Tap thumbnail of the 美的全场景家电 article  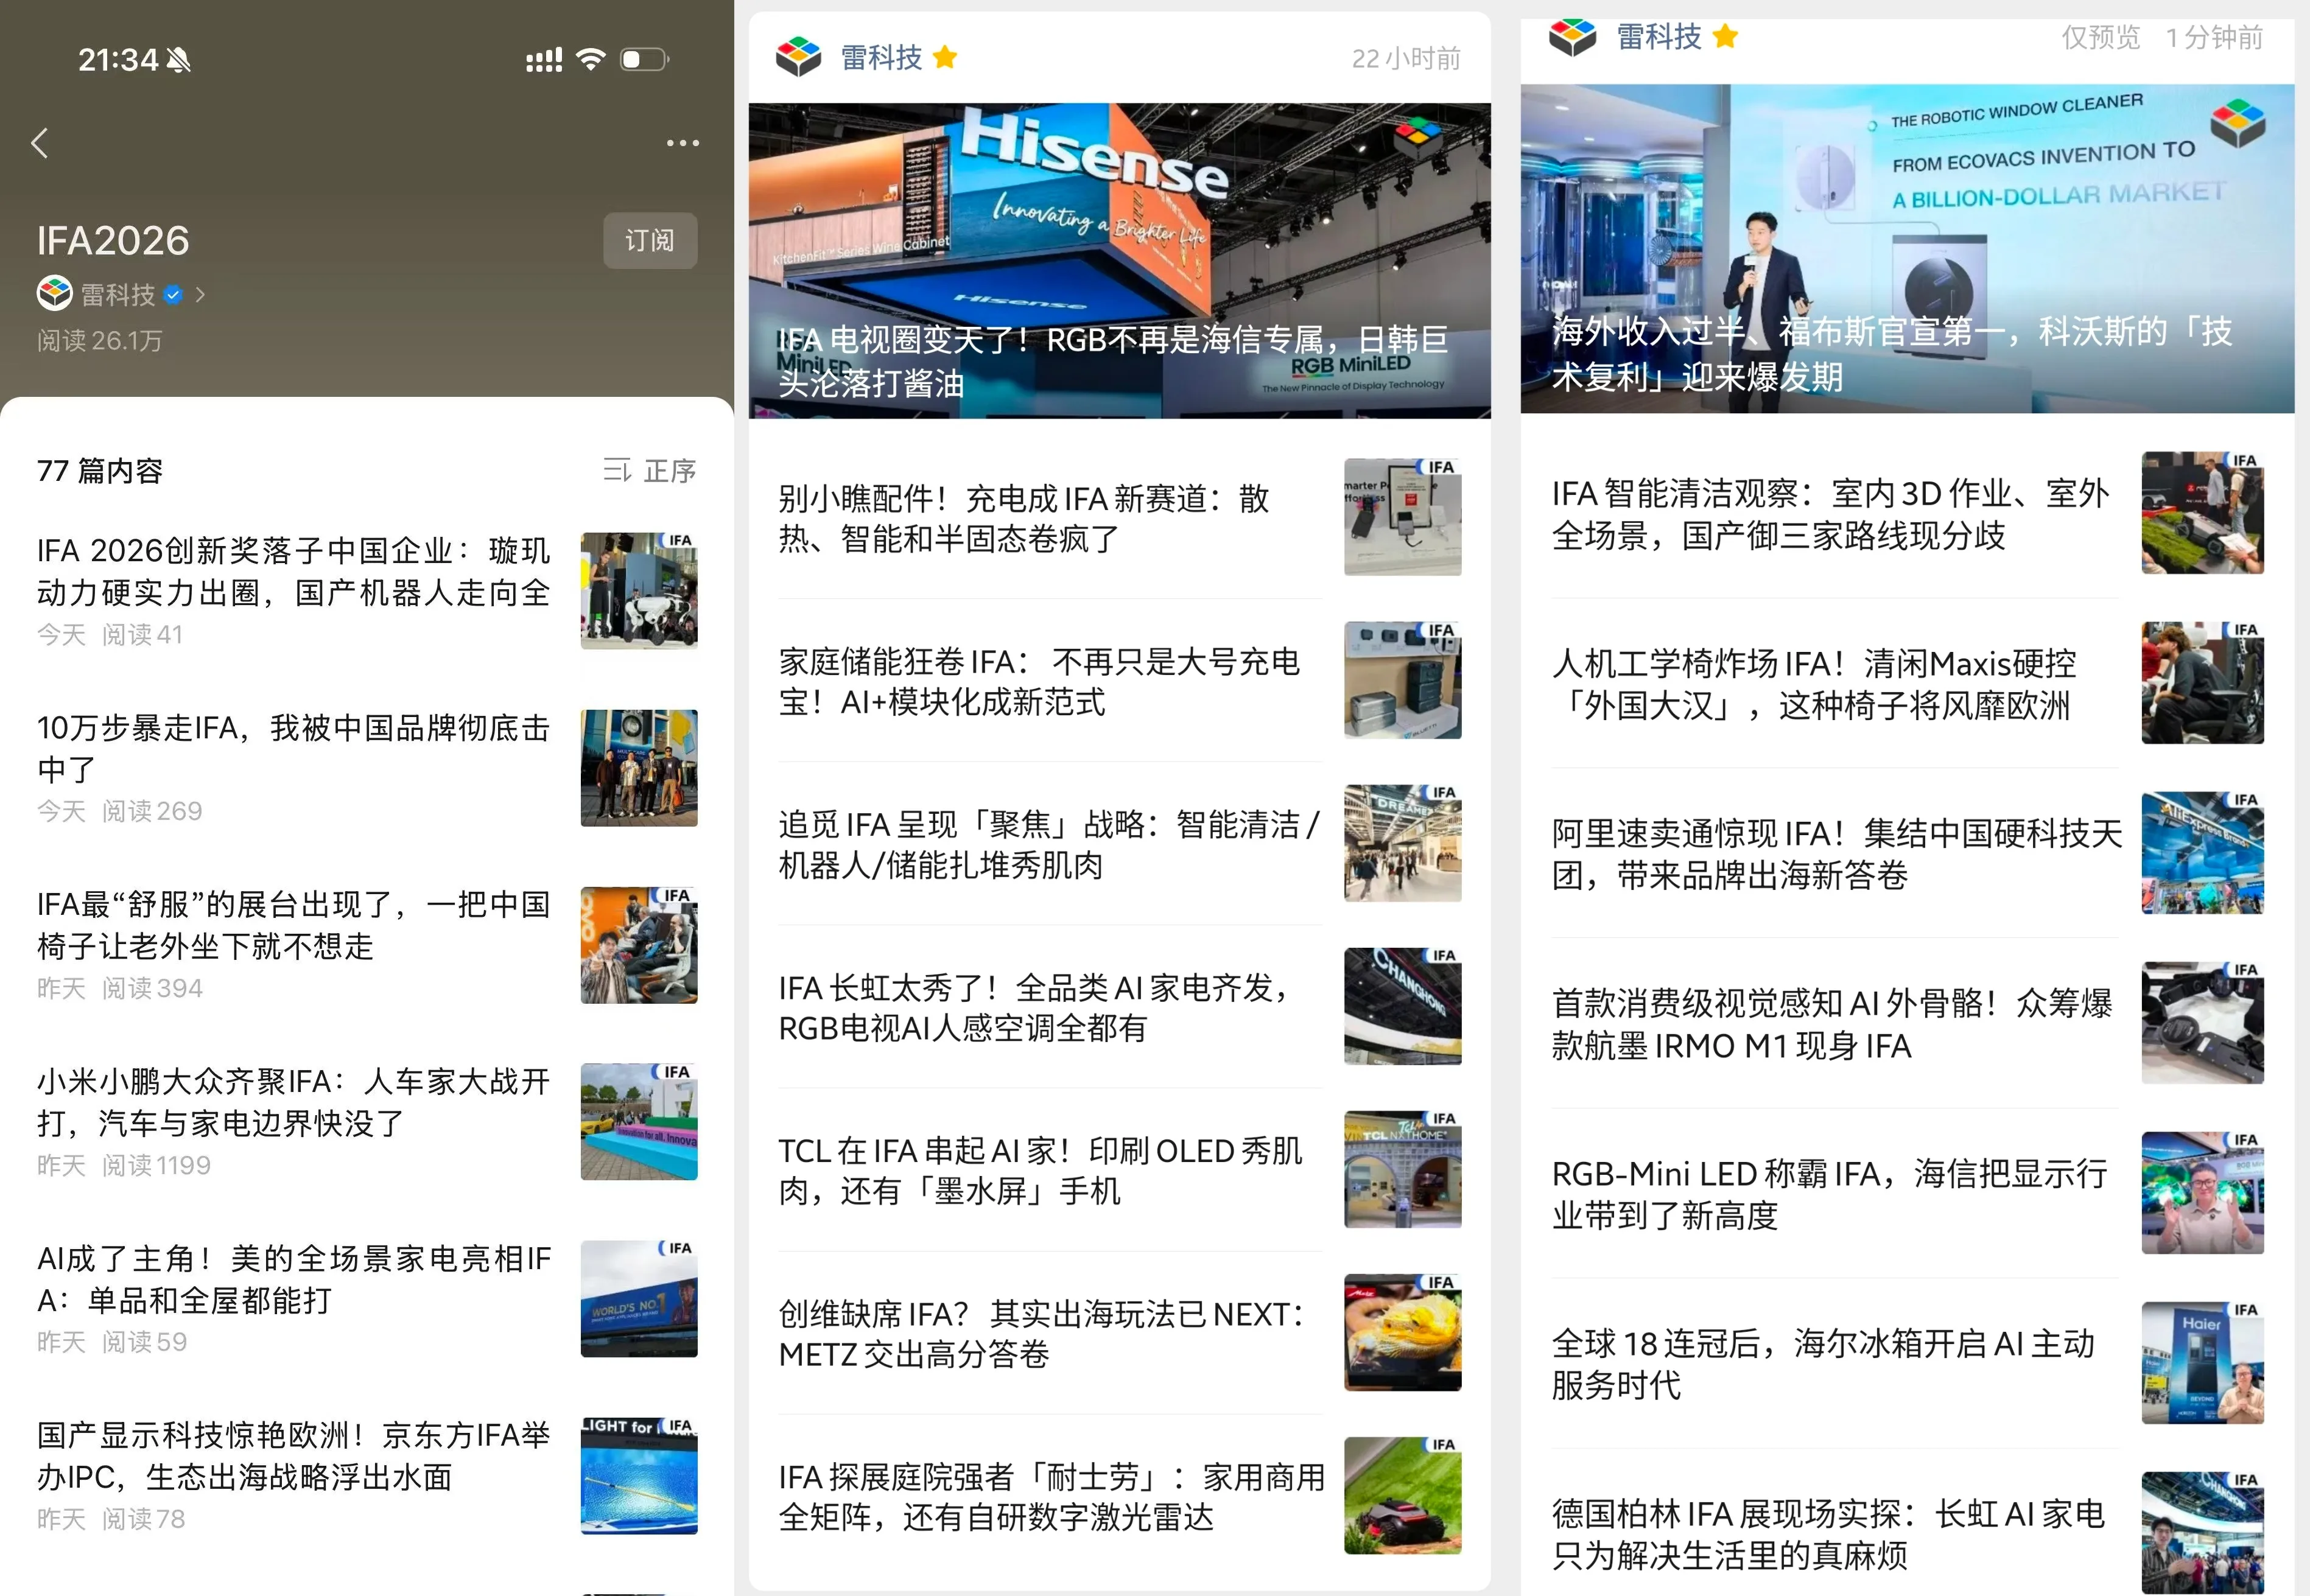point(639,1299)
